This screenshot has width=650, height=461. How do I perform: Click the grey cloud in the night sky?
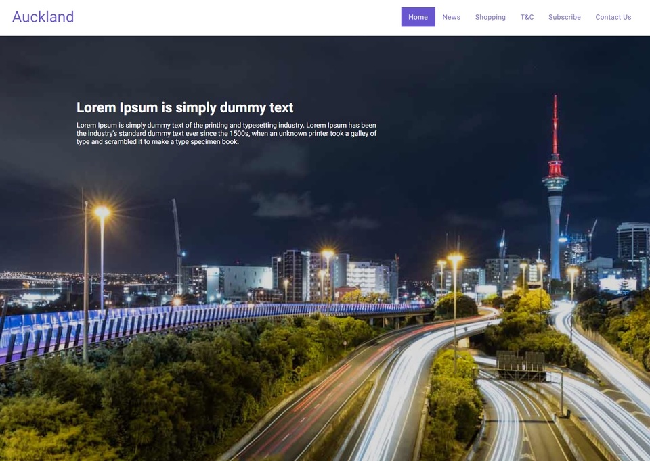click(x=286, y=205)
